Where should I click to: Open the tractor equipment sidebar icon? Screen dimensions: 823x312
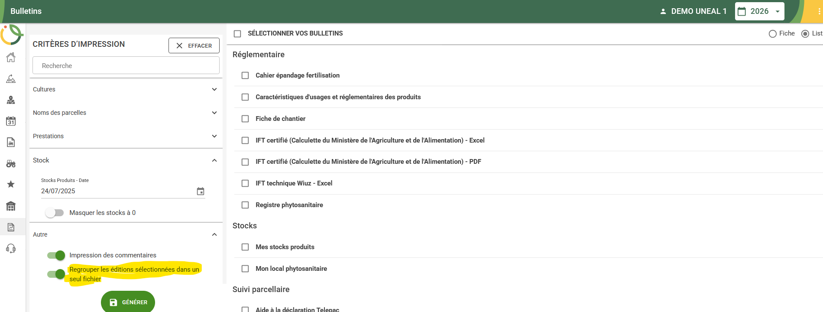tap(11, 164)
